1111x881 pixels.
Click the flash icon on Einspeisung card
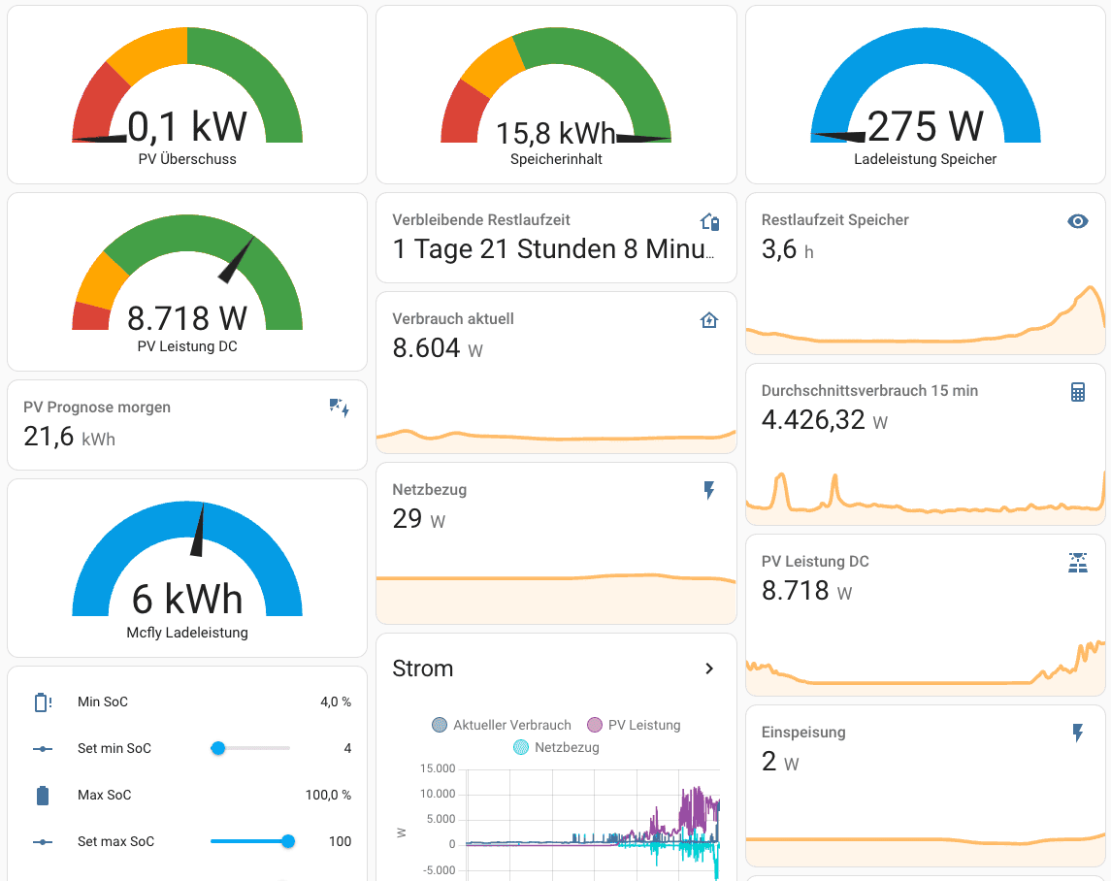1078,734
